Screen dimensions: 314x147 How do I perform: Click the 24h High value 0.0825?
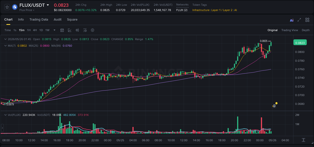(x=104, y=10)
